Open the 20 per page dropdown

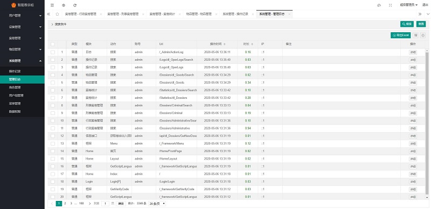coord(157,204)
